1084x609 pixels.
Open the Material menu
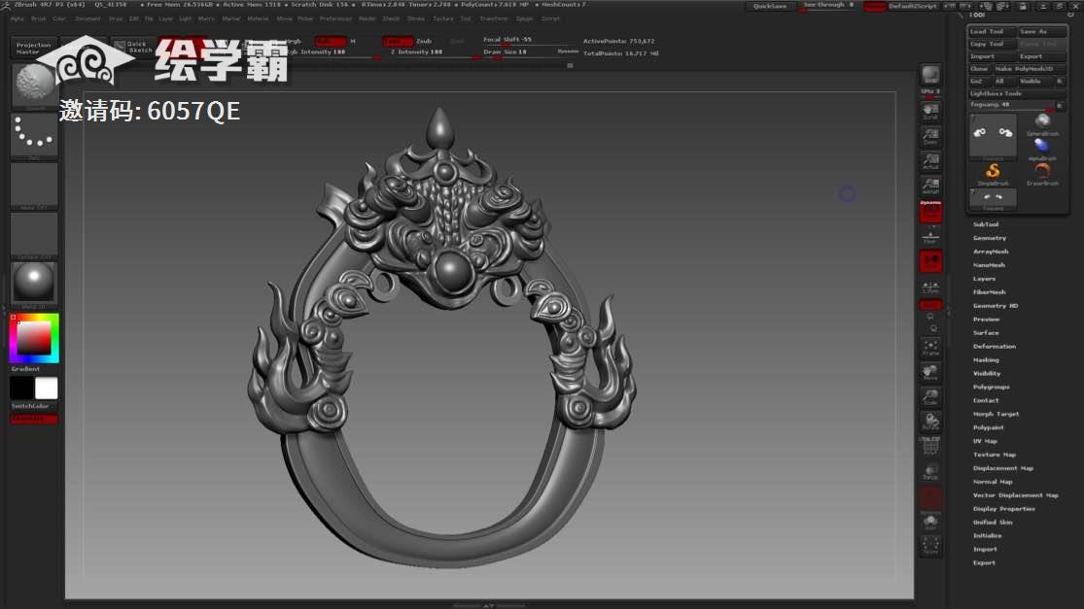pyautogui.click(x=258, y=18)
